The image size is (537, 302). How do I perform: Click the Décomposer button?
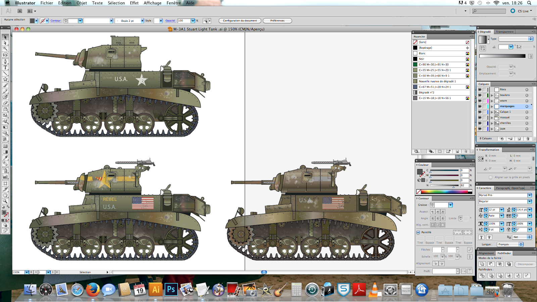pos(525,264)
